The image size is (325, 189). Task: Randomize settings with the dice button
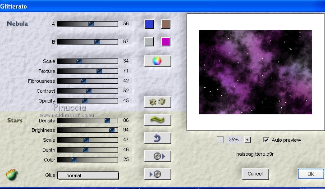pyautogui.click(x=157, y=102)
